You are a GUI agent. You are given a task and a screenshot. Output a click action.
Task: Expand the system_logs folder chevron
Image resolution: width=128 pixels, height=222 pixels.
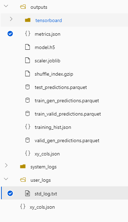coord(6,165)
